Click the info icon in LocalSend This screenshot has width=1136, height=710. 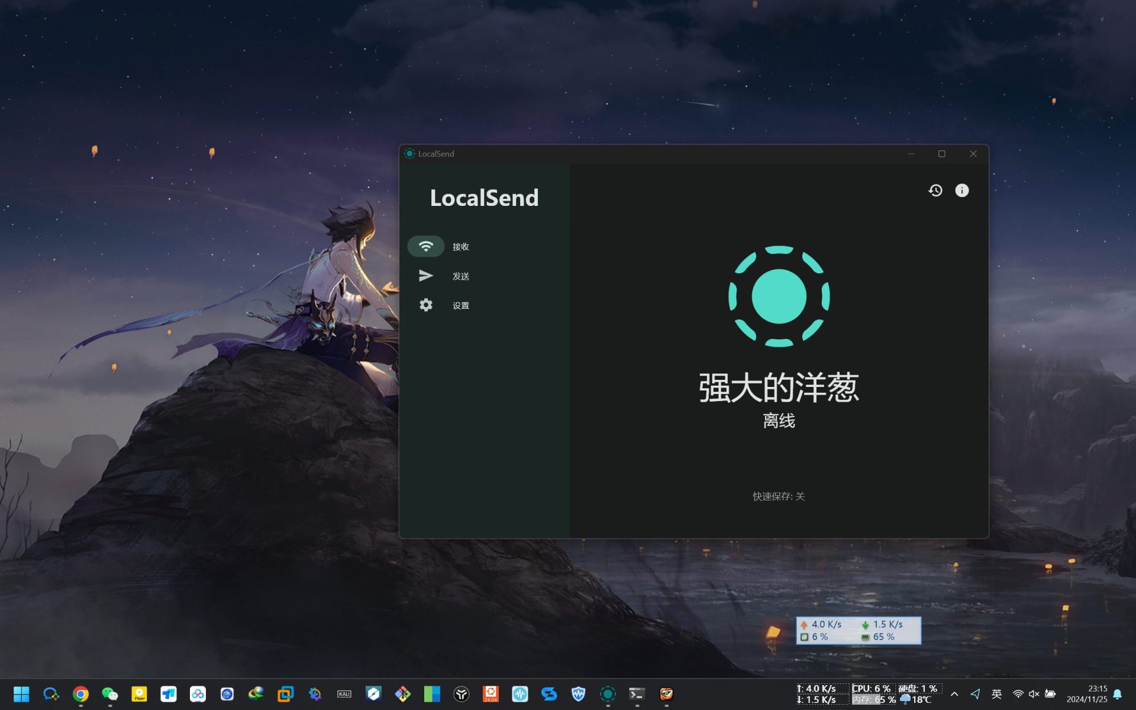[962, 190]
